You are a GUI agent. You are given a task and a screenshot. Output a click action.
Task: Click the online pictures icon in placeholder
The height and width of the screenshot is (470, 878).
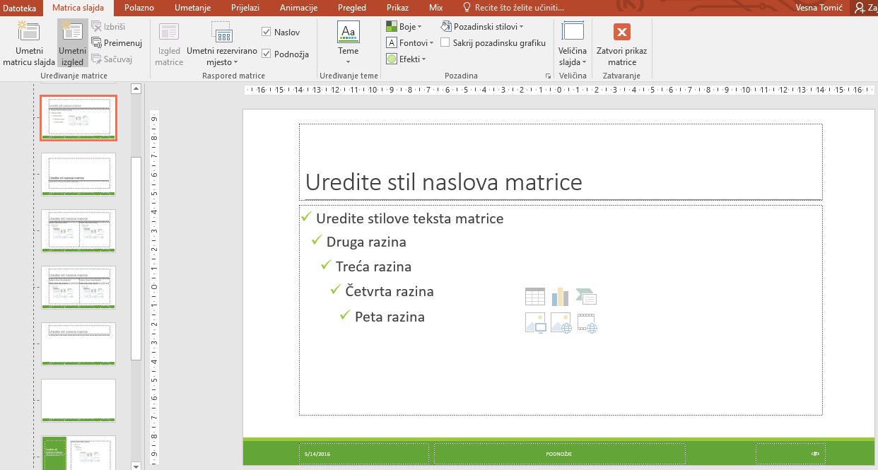(x=561, y=323)
